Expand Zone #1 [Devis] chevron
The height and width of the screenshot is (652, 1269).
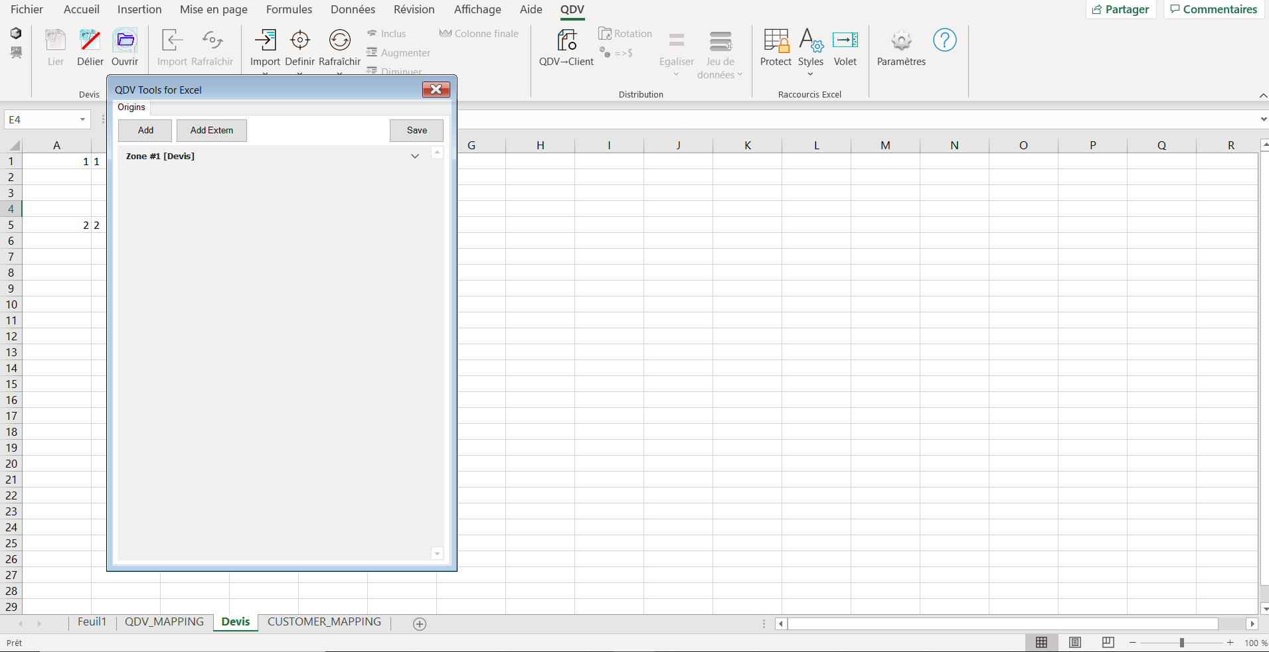click(415, 157)
